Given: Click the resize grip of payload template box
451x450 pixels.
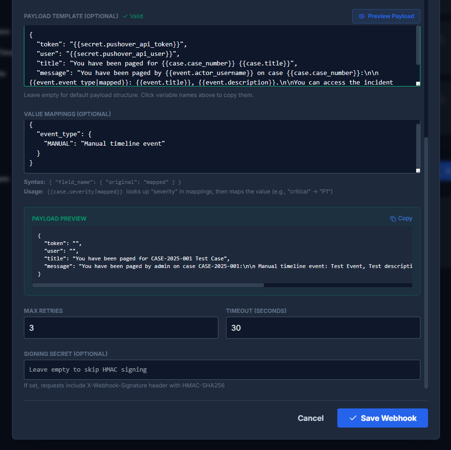Looking at the screenshot, I should pos(417,83).
